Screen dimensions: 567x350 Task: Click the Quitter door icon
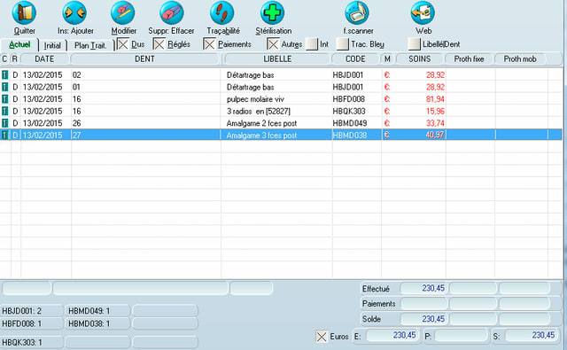24,12
